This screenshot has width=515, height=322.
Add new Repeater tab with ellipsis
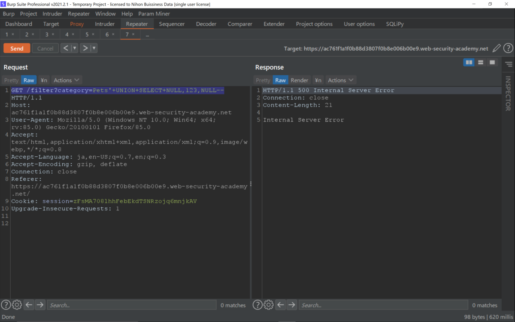147,35
